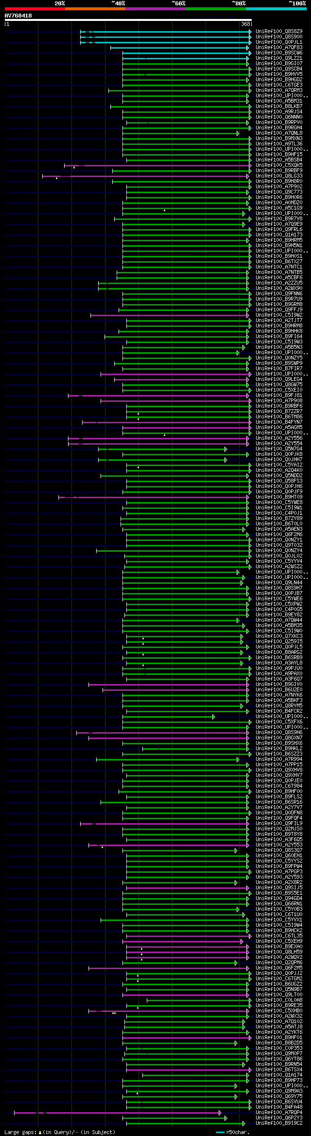
Task: Select the UniRef100_B9I9C2 label
Action: coord(279,1123)
